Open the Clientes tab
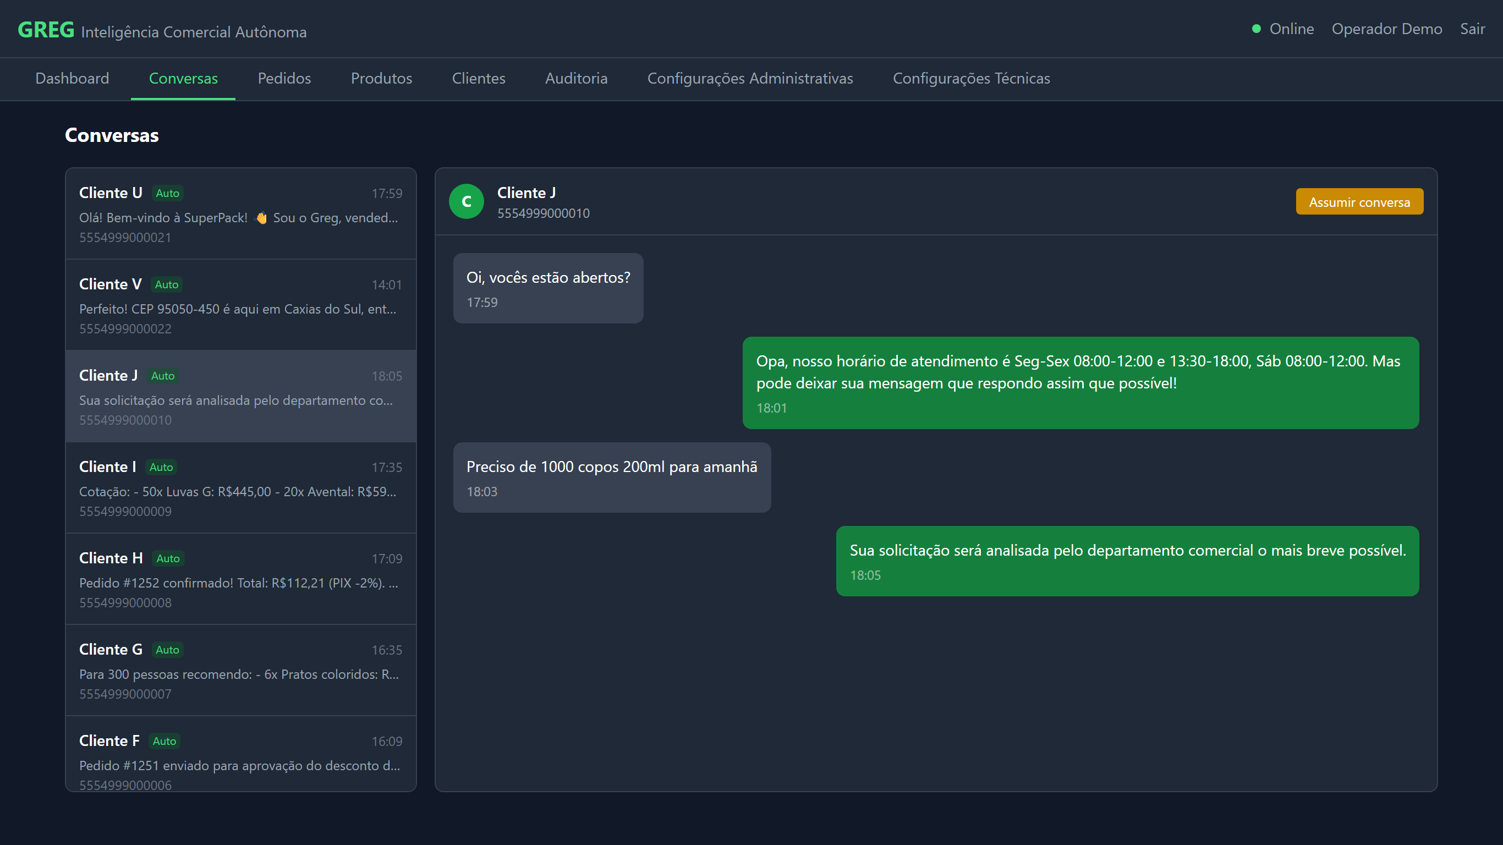Viewport: 1503px width, 845px height. pos(479,78)
